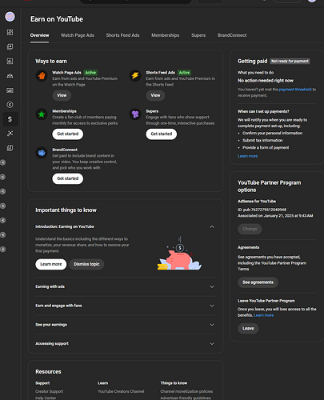Image resolution: width=324 pixels, height=400 pixels.
Task: Open the Dashboard sidebar icon
Action: [10, 32]
